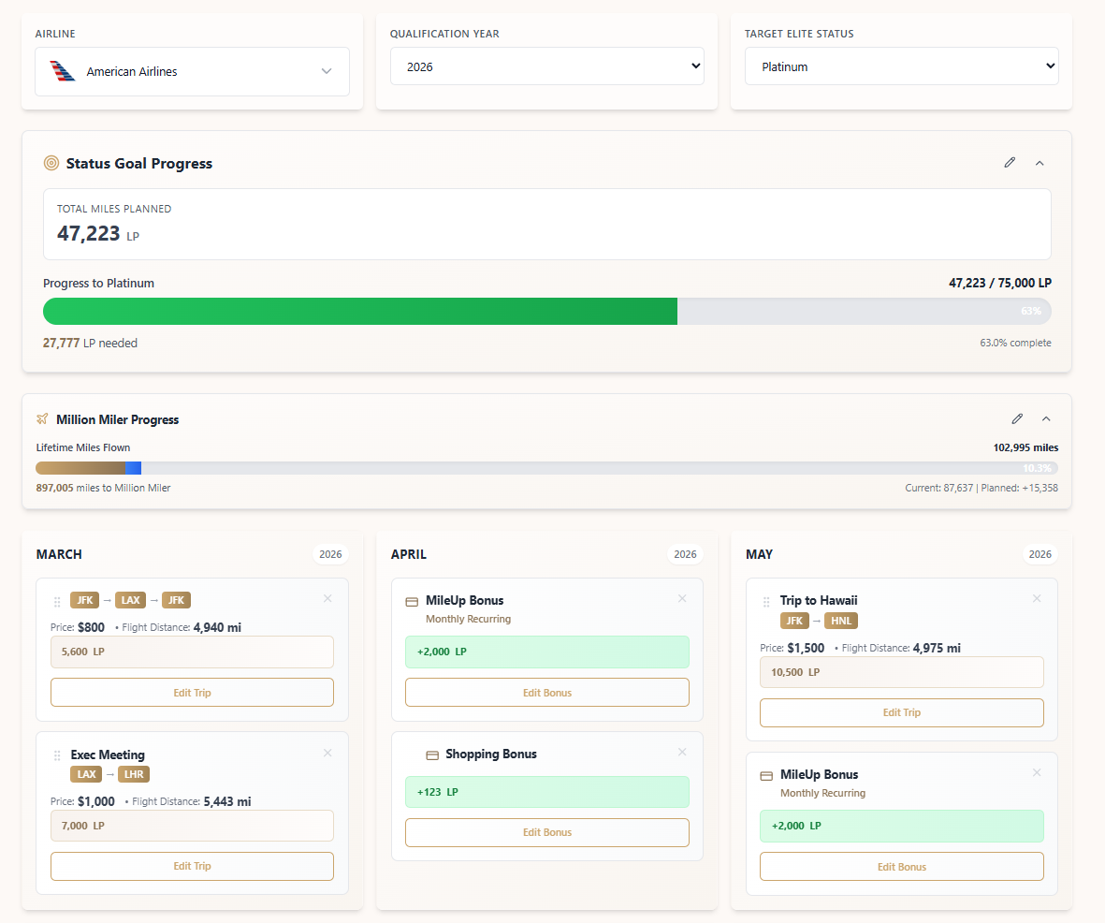The height and width of the screenshot is (923, 1105).
Task: Click the Progress to Platinum green progress bar
Action: click(x=359, y=312)
